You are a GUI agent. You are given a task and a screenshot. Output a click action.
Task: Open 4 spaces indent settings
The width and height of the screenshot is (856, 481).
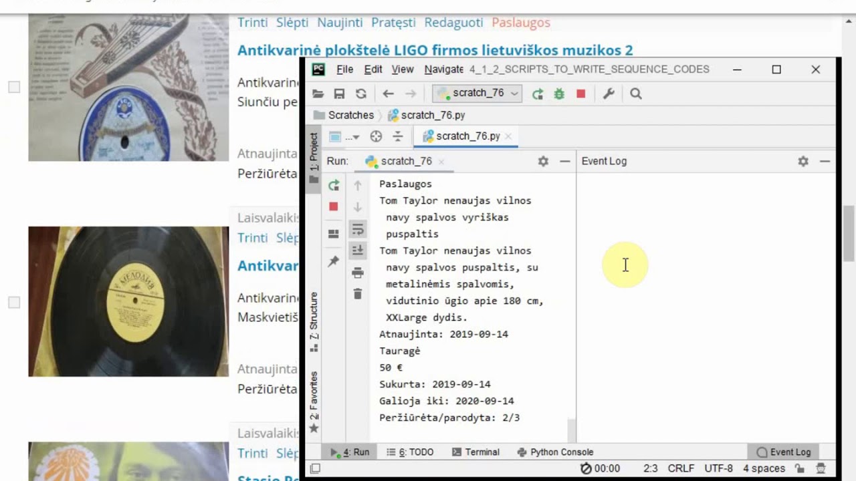pos(764,469)
